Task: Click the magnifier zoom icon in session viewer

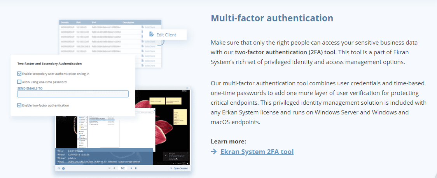Action: coord(59,168)
